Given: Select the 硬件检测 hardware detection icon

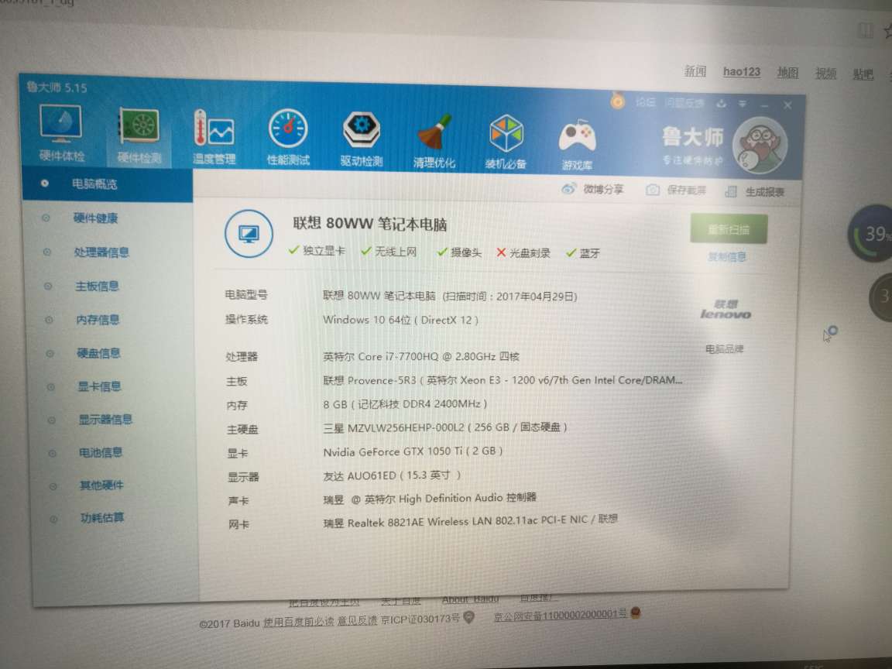Looking at the screenshot, I should (x=139, y=136).
